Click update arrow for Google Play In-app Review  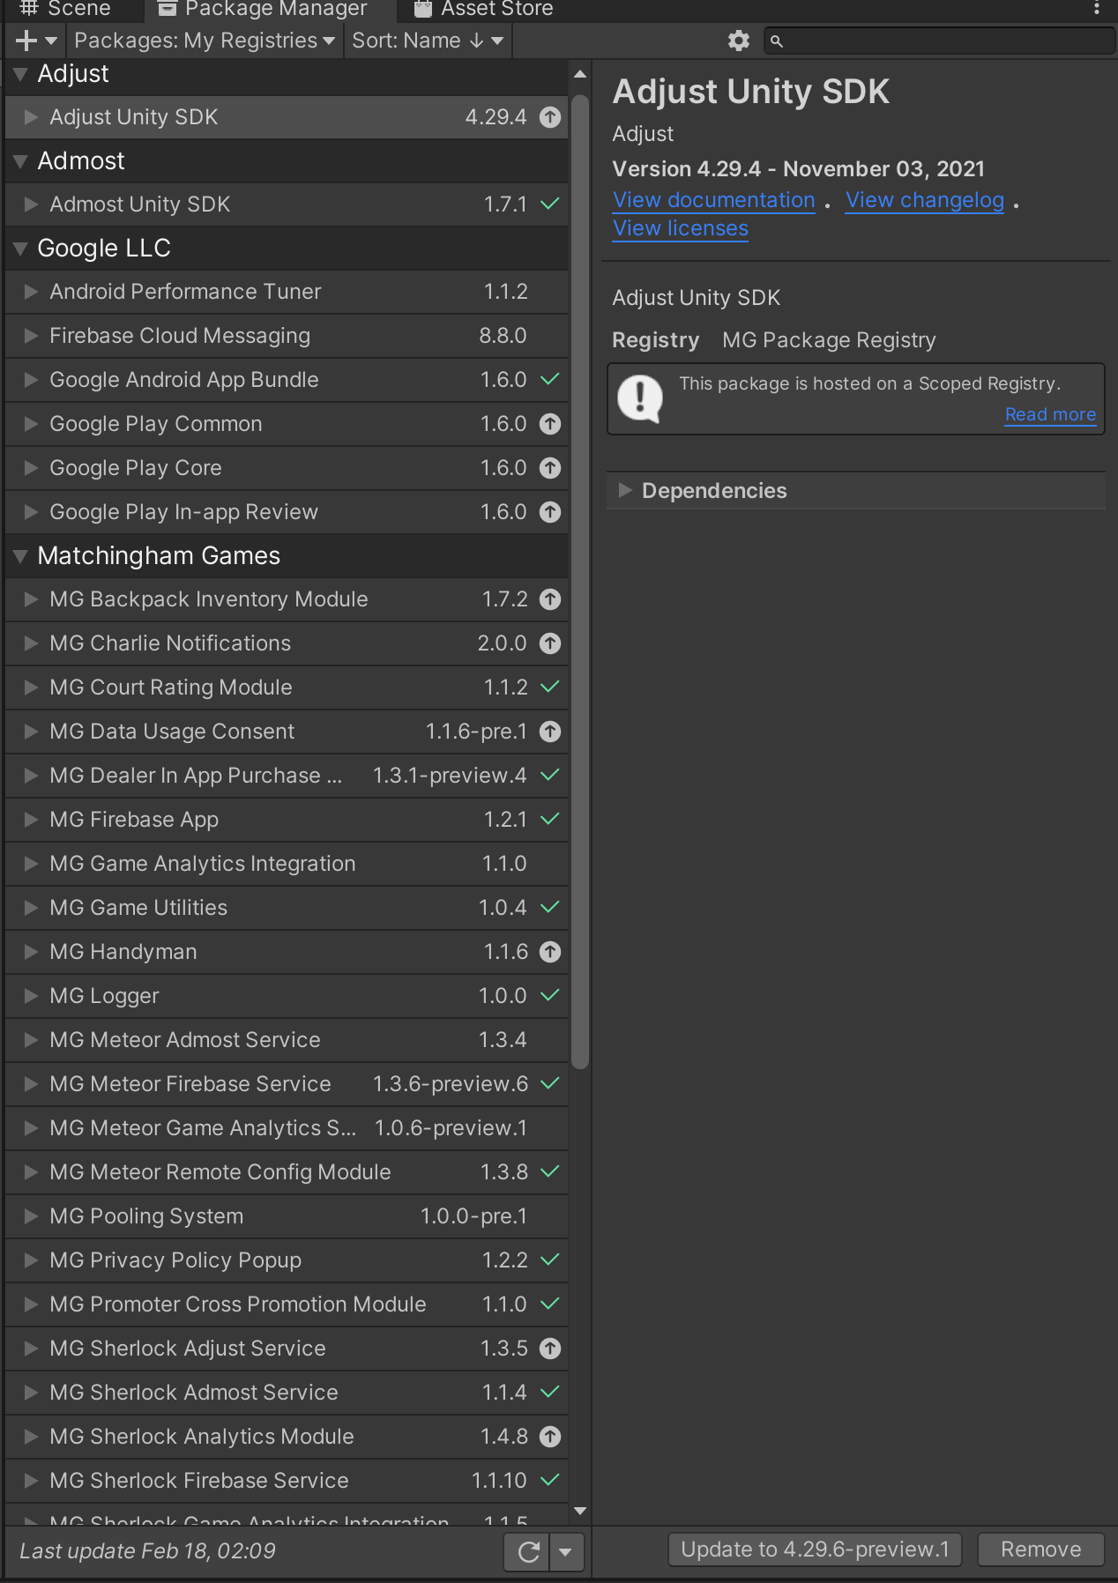[x=550, y=512]
